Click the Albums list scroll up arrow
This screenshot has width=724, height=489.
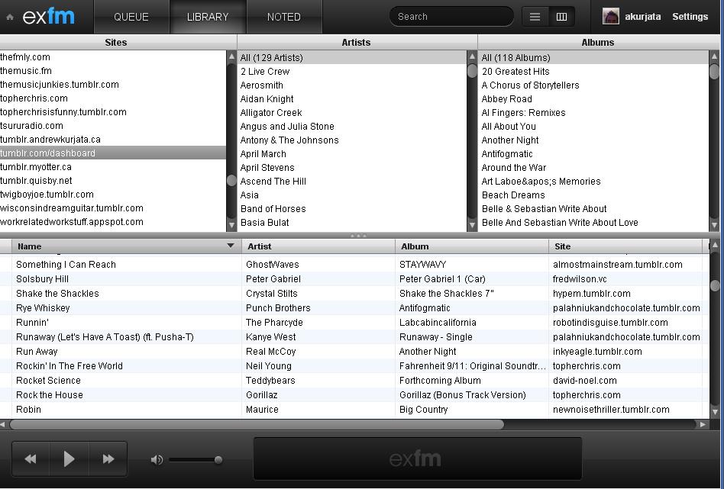click(714, 56)
